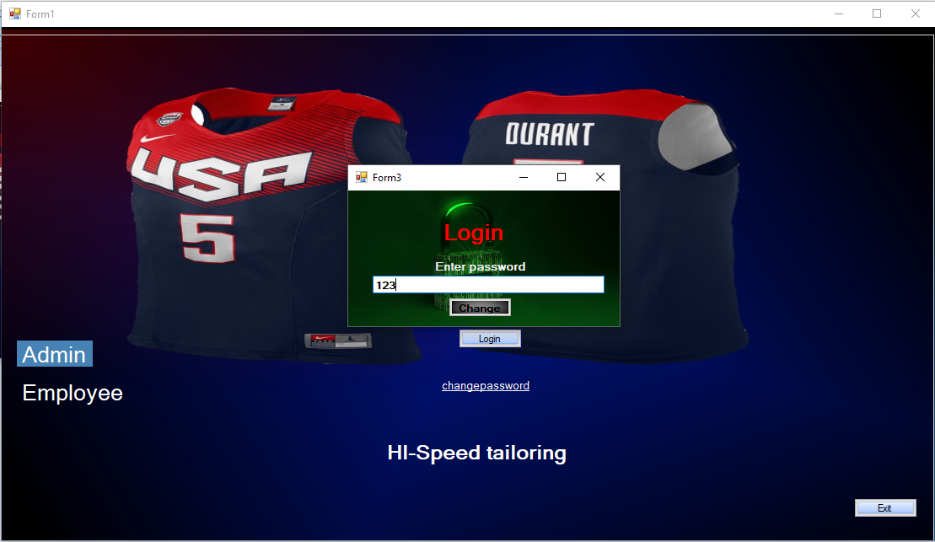Close the Form1 main window
Screen dimensions: 935x542
915,13
